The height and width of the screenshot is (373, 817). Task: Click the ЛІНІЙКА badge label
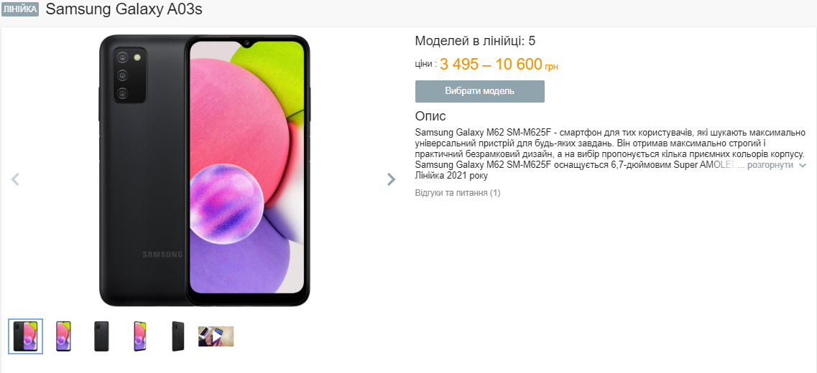coord(19,10)
